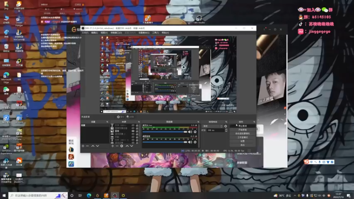Pop out the Sources dock panel

(139, 122)
